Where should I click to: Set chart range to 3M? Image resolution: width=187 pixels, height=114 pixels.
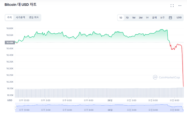point(141,18)
